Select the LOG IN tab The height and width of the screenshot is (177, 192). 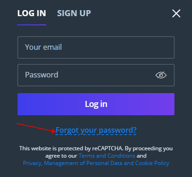[x=32, y=13]
